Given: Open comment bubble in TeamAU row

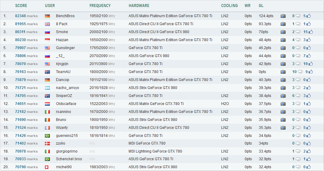Looking at the screenshot, I should [300, 72].
